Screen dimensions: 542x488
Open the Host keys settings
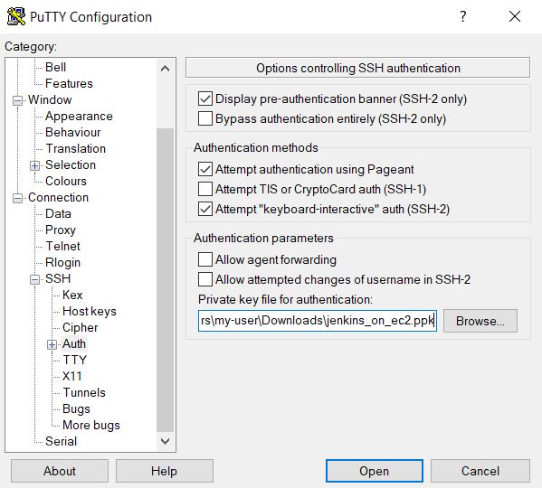coord(90,311)
